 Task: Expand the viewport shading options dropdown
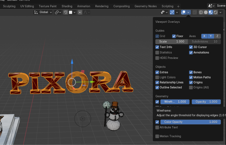220,12
